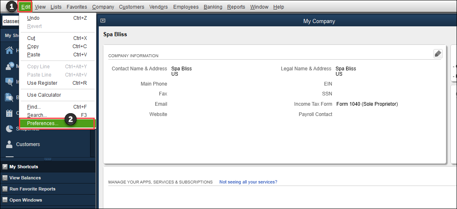Click the Home icon in left sidebar
The height and width of the screenshot is (209, 457).
9,50
